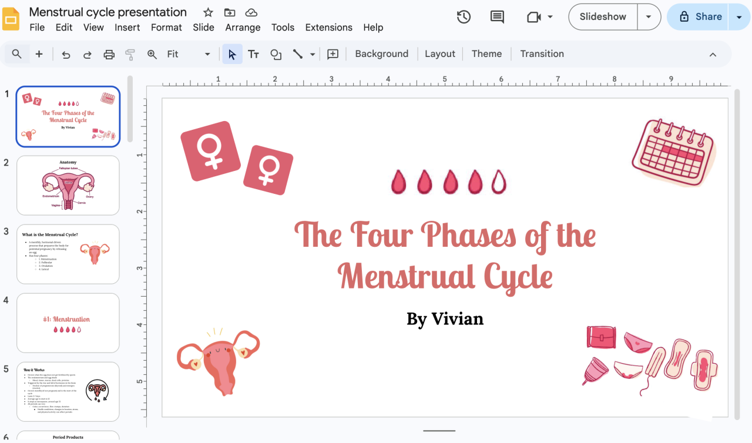This screenshot has height=443, width=752.
Task: Select slide 5 How it Works thumbnail
Action: [x=68, y=391]
